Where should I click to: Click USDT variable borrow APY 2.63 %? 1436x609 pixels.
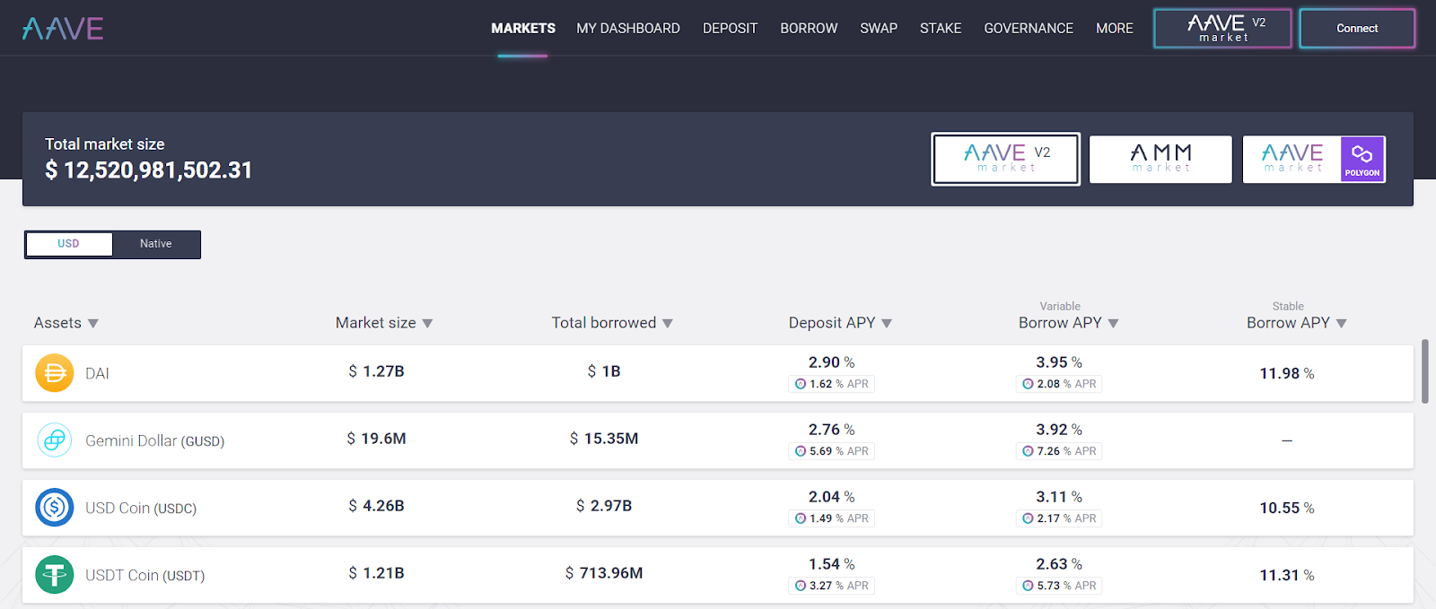1059,564
